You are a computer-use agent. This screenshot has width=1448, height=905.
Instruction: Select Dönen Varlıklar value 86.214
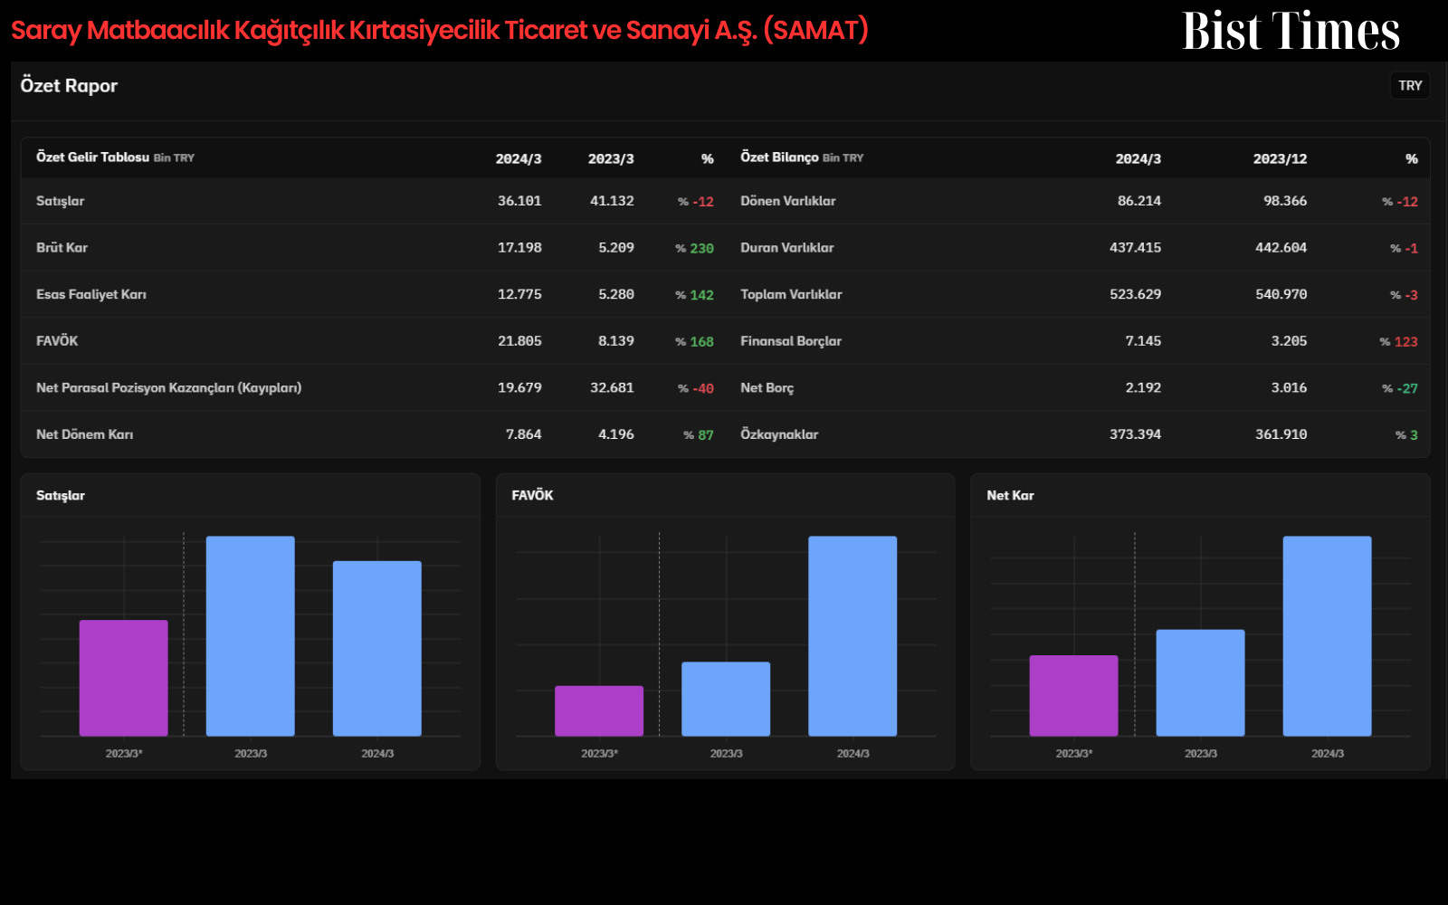(x=1138, y=201)
